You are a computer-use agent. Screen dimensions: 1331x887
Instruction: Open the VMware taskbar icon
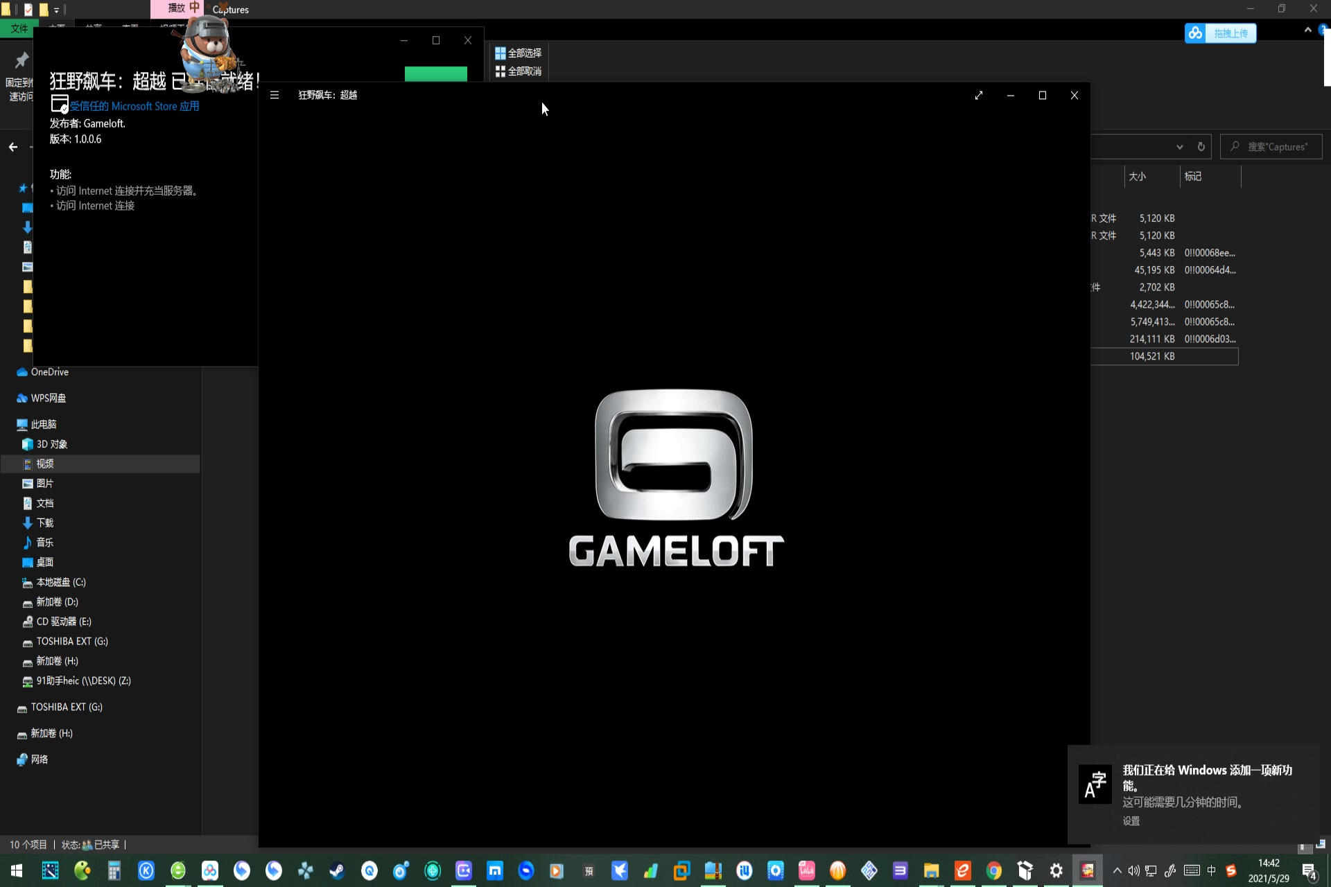pos(681,870)
